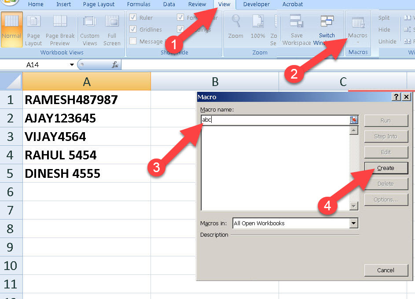Open the Switch Windows icon
Screen dimensions: 415x299
[x=327, y=25]
